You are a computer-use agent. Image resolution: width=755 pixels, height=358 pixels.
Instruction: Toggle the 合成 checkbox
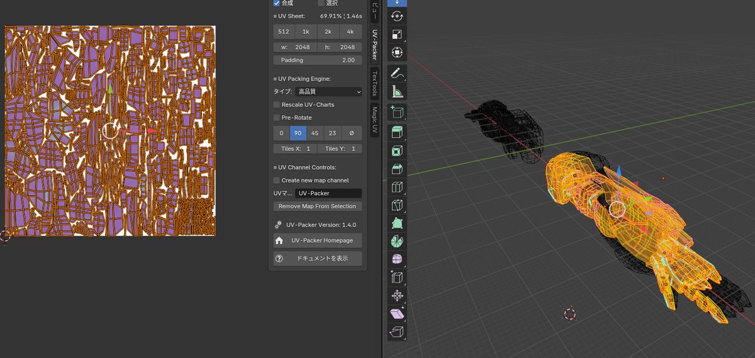(276, 3)
